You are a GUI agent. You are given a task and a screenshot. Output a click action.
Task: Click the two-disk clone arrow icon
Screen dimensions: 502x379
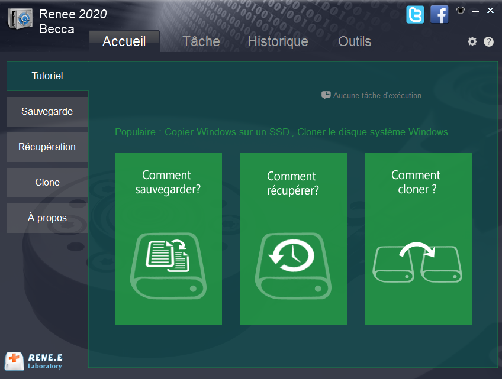pos(417,263)
